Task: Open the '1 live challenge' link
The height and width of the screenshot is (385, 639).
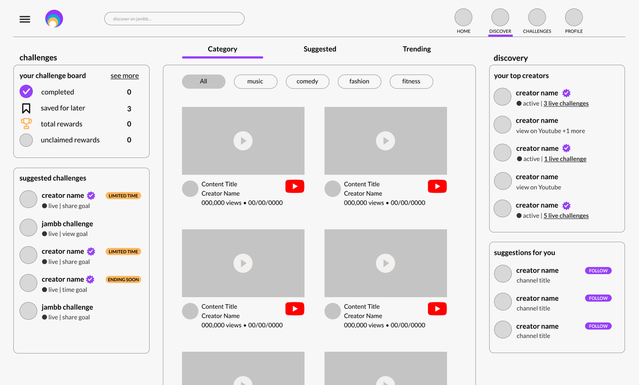Action: [566, 159]
